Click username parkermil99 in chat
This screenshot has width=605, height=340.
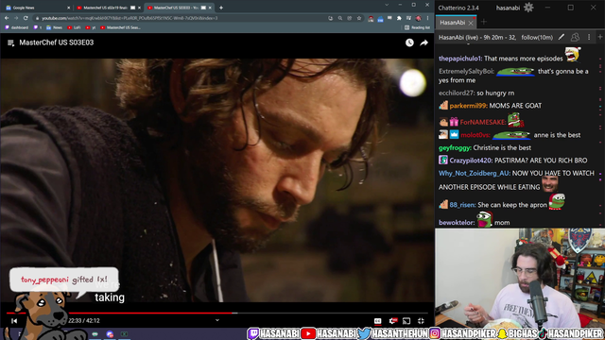pyautogui.click(x=468, y=106)
